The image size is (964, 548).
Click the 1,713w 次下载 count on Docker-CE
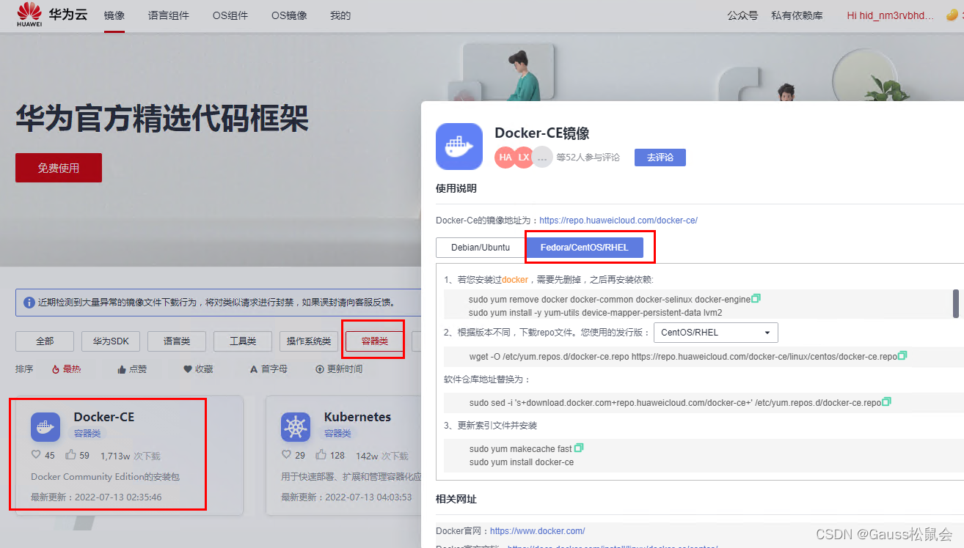130,455
